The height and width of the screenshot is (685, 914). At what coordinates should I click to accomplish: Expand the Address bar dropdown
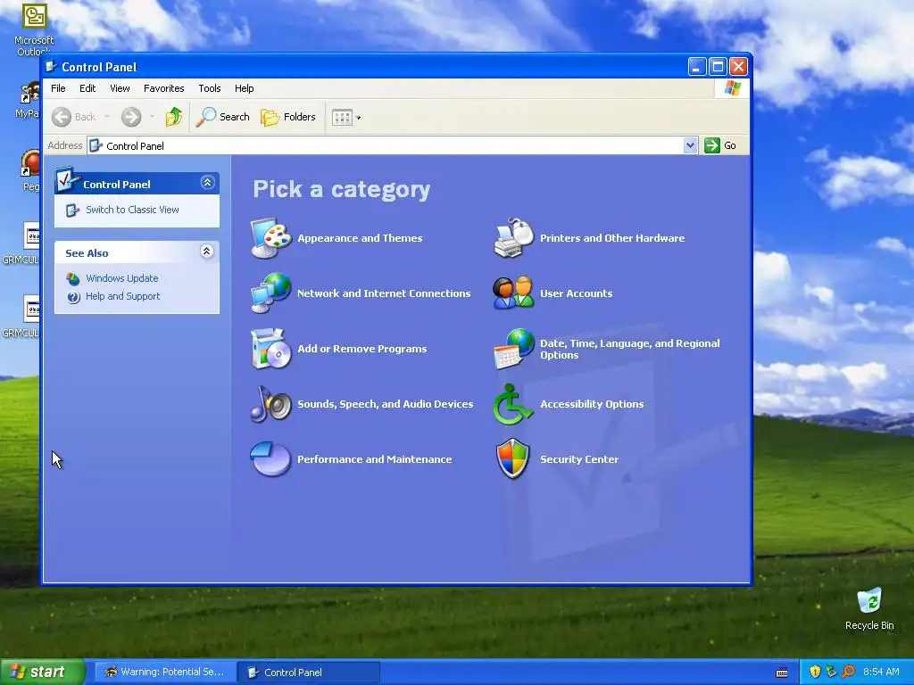(x=690, y=145)
